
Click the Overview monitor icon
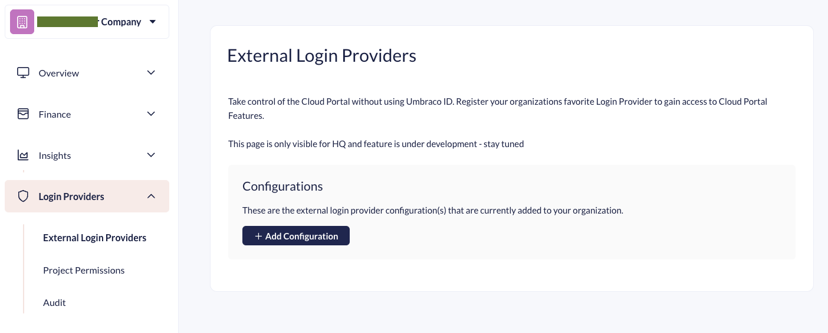click(23, 73)
